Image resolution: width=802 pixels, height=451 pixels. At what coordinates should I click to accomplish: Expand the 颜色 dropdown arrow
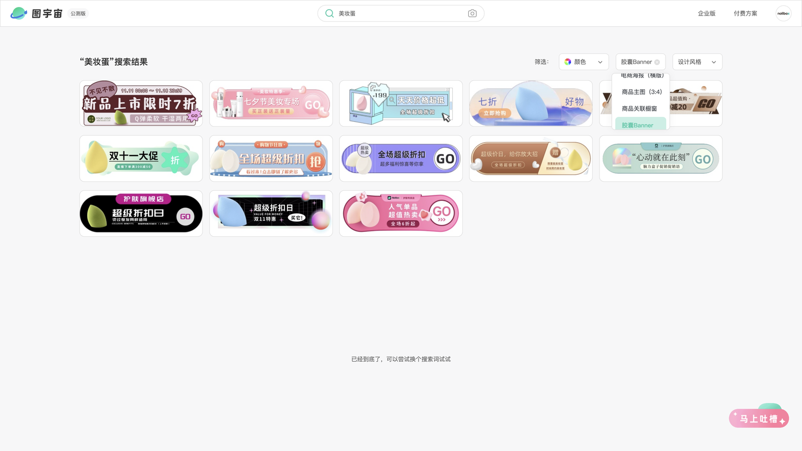600,62
